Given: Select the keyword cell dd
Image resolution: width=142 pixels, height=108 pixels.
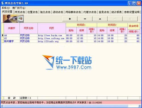Looking at the screenshot, I should [x=12, y=35].
